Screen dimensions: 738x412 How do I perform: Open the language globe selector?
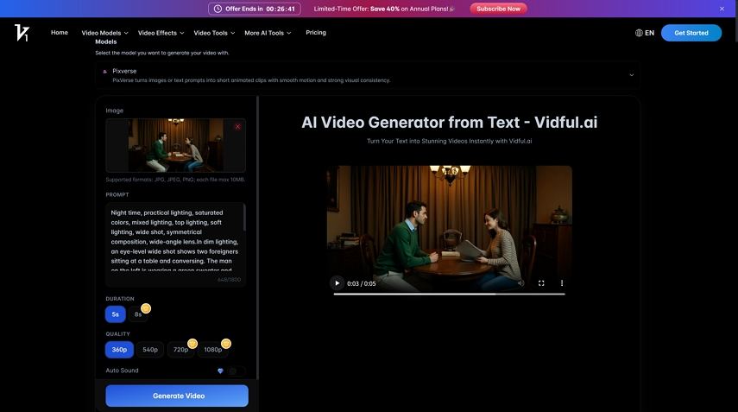[x=639, y=33]
